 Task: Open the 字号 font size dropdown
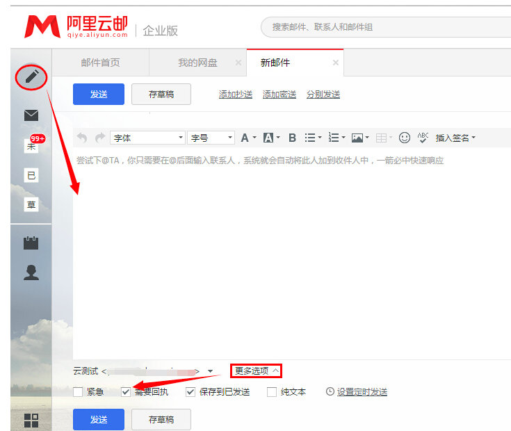click(211, 138)
